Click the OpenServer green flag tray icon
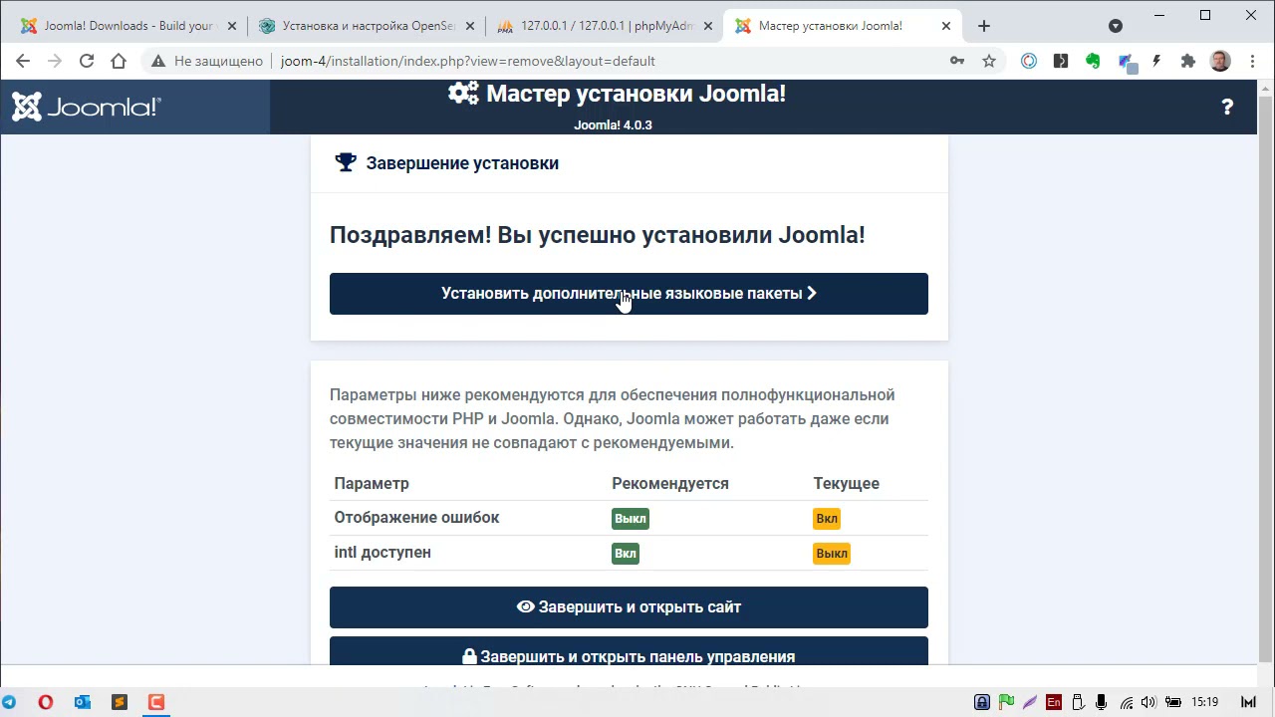The width and height of the screenshot is (1275, 717). click(1006, 702)
